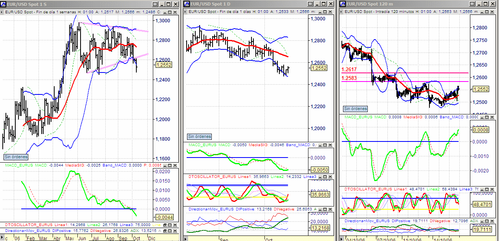Minimize the DirectionanMov pane in the 120 m window
The width and height of the screenshot is (499, 241).
click(x=482, y=221)
